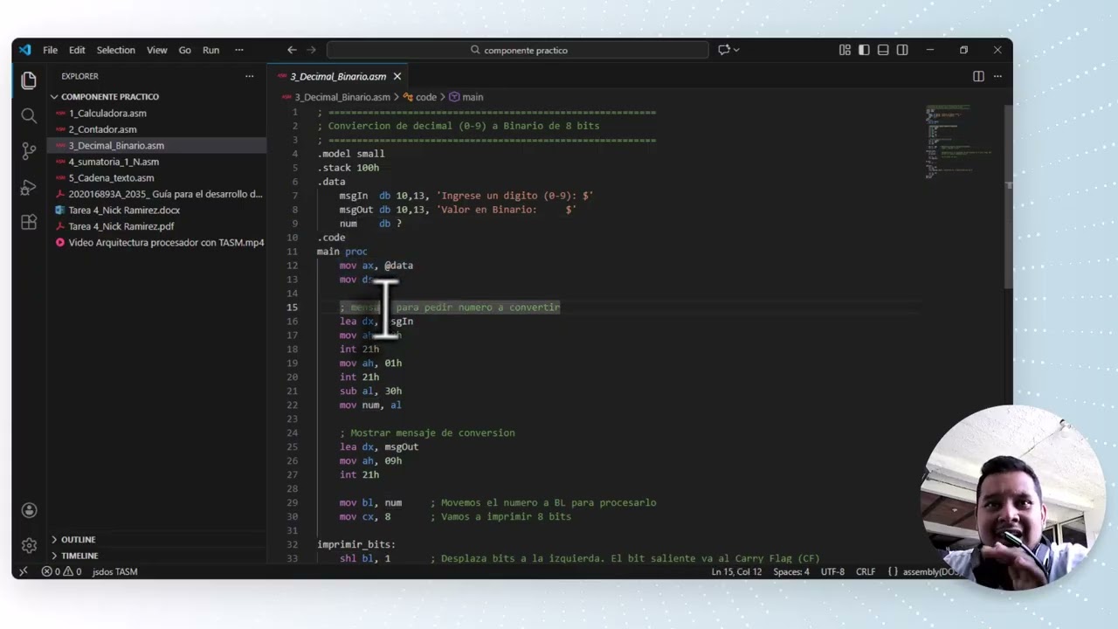Image resolution: width=1118 pixels, height=629 pixels.
Task: Open the Search view in activity bar
Action: pyautogui.click(x=29, y=116)
